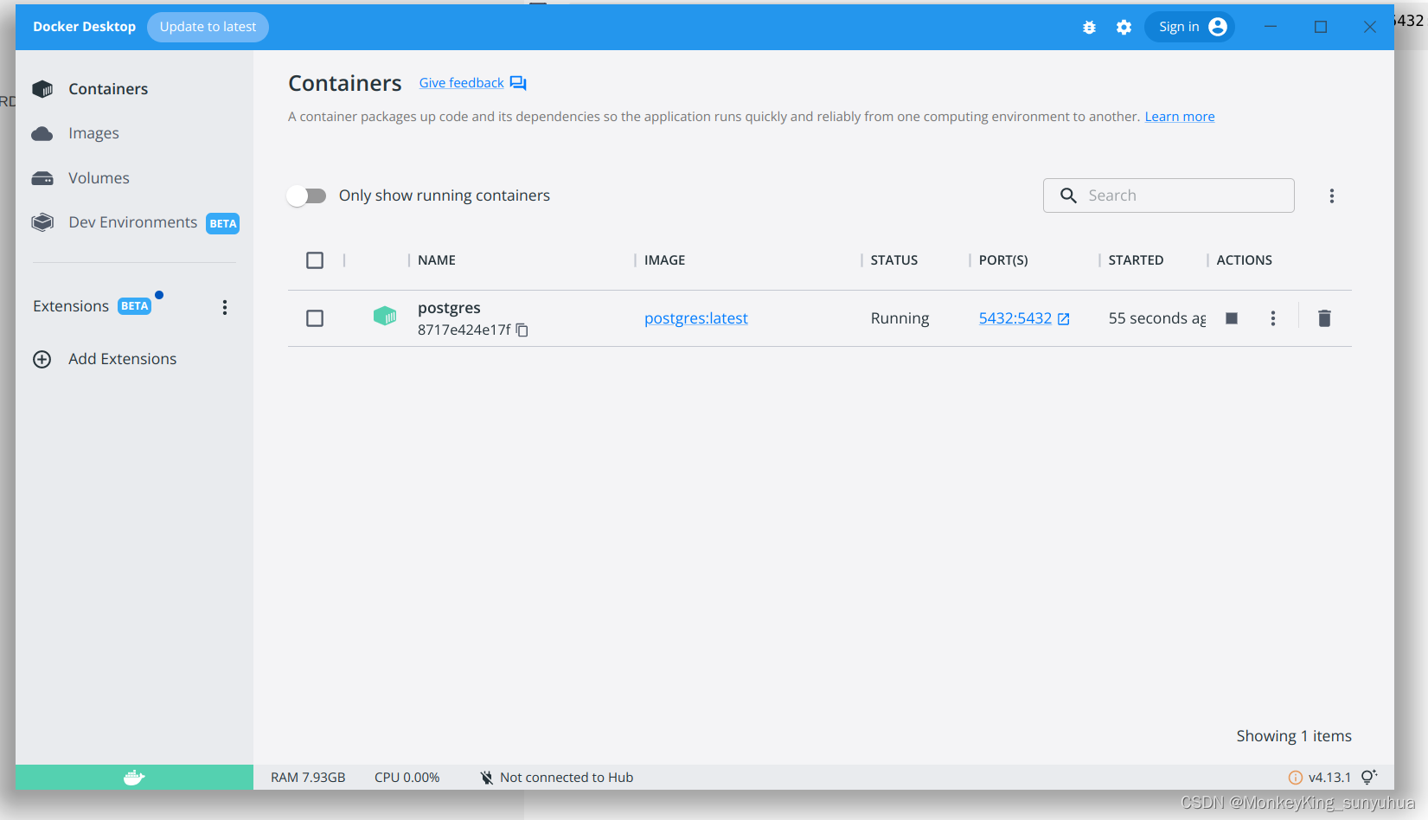This screenshot has width=1428, height=820.
Task: Click Update to latest button
Action: (208, 27)
